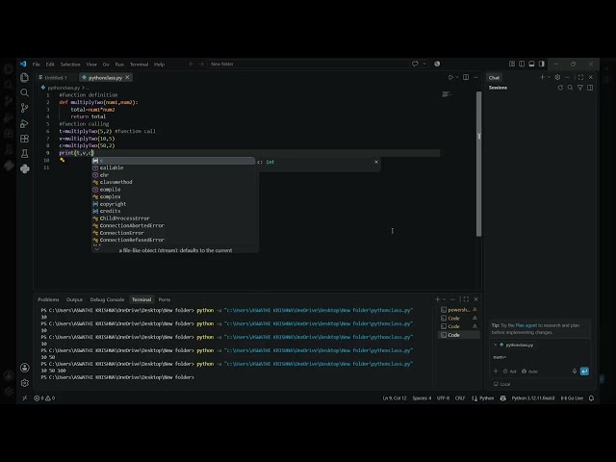The height and width of the screenshot is (462, 616).
Task: Open the Output panel tab
Action: click(74, 299)
